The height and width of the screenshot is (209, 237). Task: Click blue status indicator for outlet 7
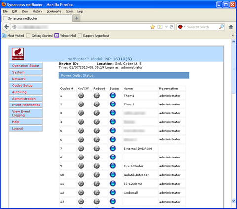click(x=113, y=148)
